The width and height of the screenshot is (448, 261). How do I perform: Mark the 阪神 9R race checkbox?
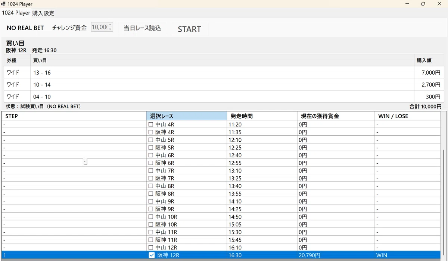tap(151, 209)
